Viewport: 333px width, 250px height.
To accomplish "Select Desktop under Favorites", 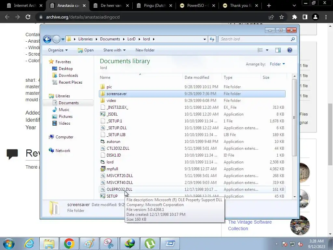I will (x=66, y=69).
